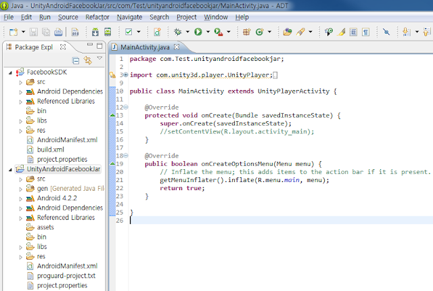Click the skip breakpoints pin icon
The image size is (433, 291).
pos(386,32)
